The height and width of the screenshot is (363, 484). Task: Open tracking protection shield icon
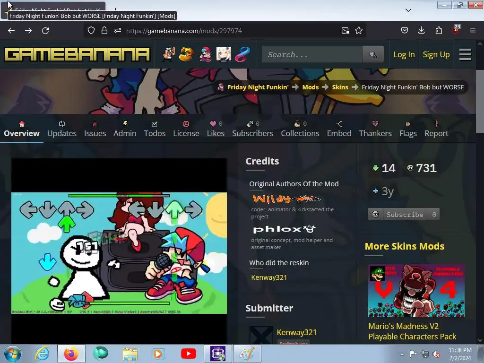(91, 30)
